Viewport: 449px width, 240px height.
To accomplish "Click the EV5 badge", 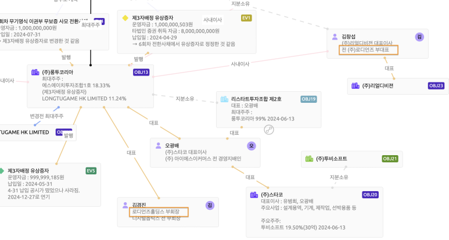I will click(x=91, y=171).
